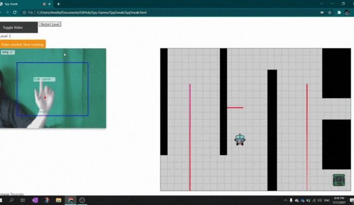Click the Toggle Video button
Viewport: 354px width, 205px height.
[19, 27]
